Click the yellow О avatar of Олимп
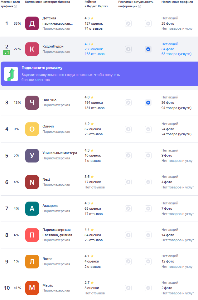 32,129
